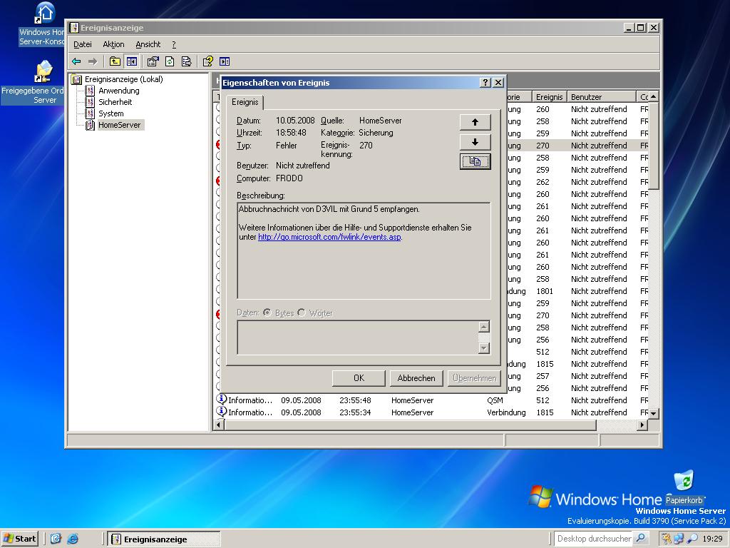Select the Bytes radio button
The image size is (730, 548).
267,313
